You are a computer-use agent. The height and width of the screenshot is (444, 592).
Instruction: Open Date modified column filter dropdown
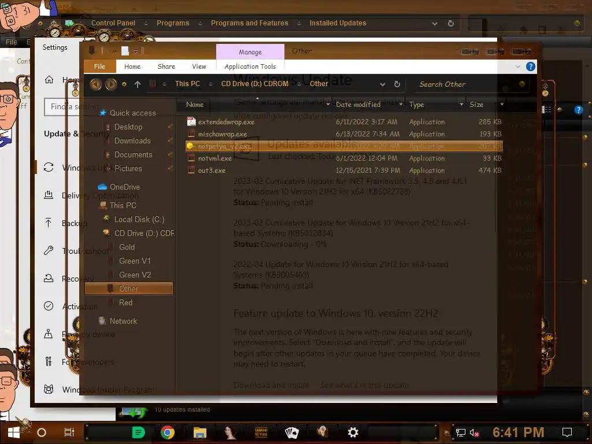(x=401, y=104)
